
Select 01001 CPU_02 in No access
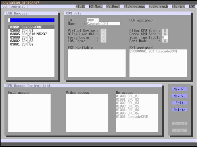137,99
